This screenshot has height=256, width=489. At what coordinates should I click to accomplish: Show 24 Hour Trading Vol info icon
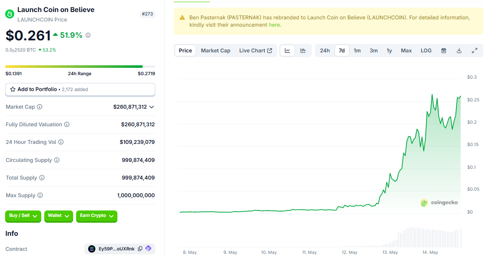pos(61,142)
